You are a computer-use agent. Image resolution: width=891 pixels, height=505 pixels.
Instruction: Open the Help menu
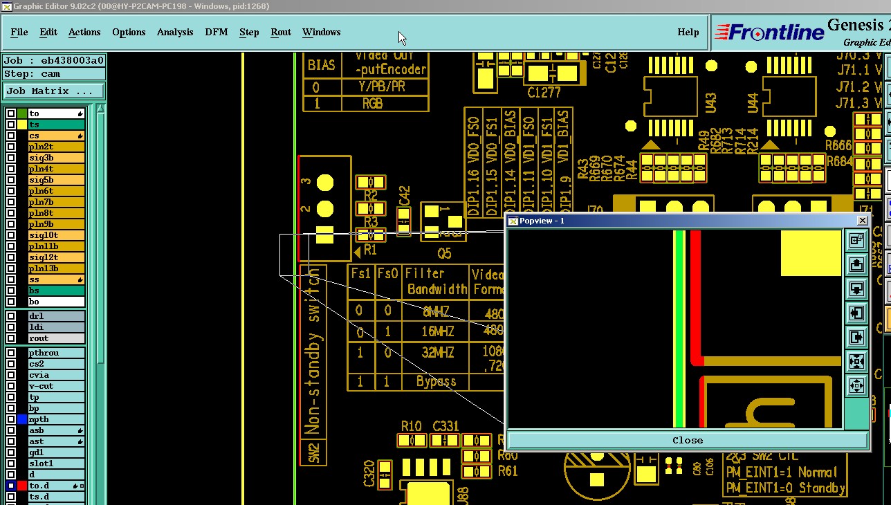tap(688, 32)
